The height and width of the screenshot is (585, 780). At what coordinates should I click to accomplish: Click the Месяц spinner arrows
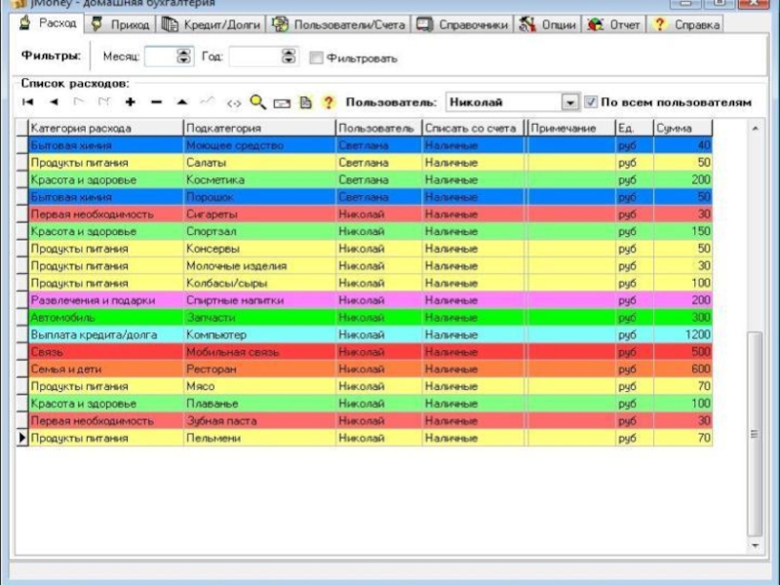184,57
